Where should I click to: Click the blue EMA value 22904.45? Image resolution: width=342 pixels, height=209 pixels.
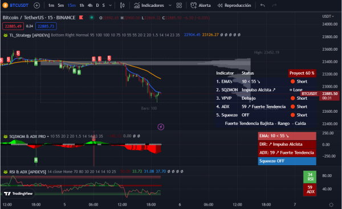(192, 35)
